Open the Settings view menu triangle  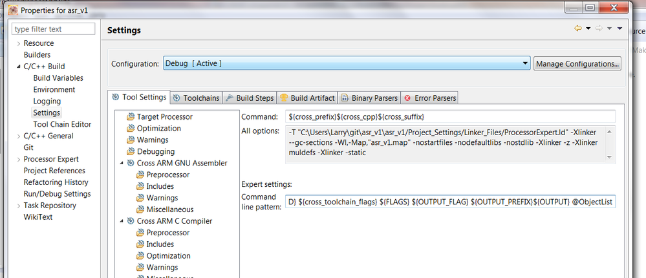point(619,28)
